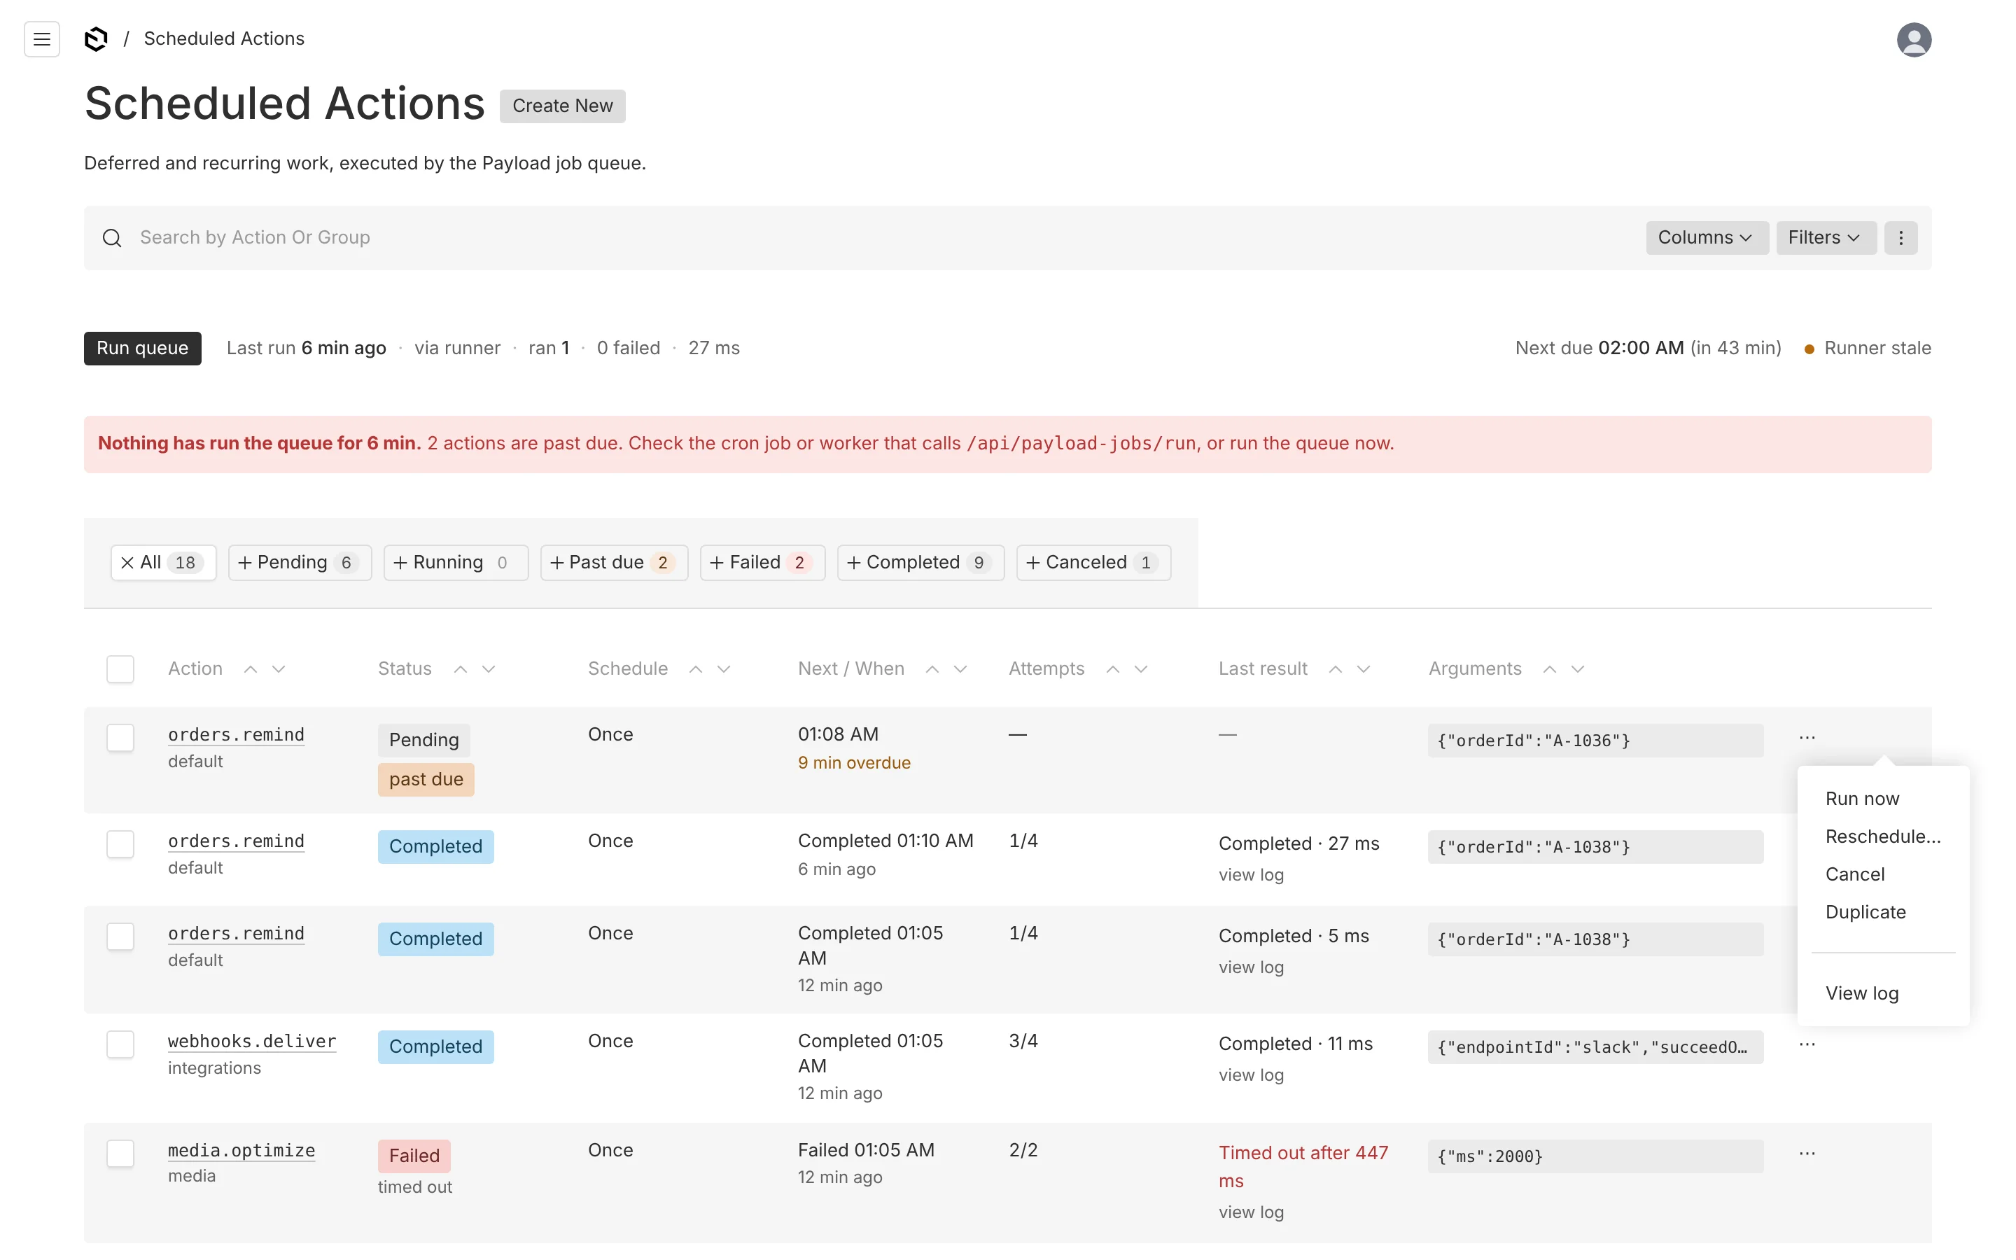Open the user account avatar
2016x1260 pixels.
[x=1914, y=39]
